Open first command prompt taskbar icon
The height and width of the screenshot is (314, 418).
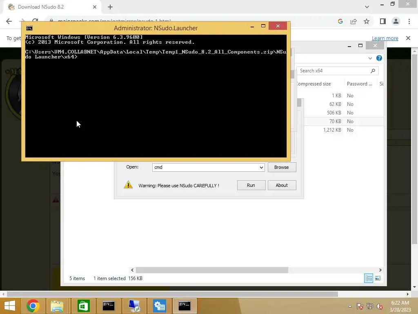pyautogui.click(x=109, y=306)
